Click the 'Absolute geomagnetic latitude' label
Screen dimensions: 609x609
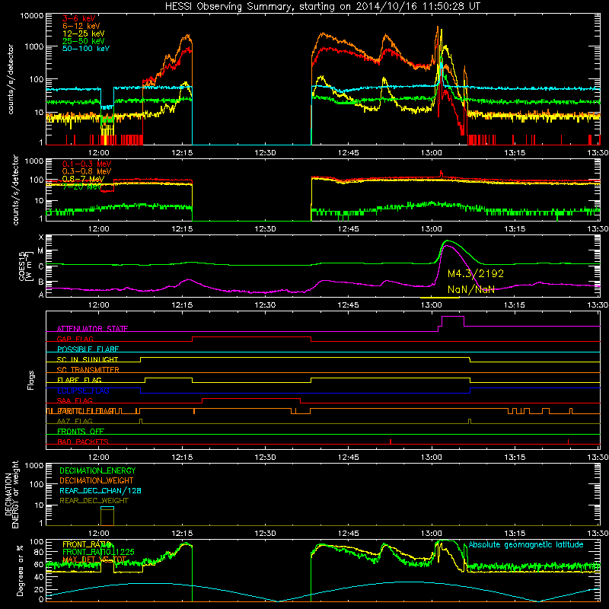[526, 544]
